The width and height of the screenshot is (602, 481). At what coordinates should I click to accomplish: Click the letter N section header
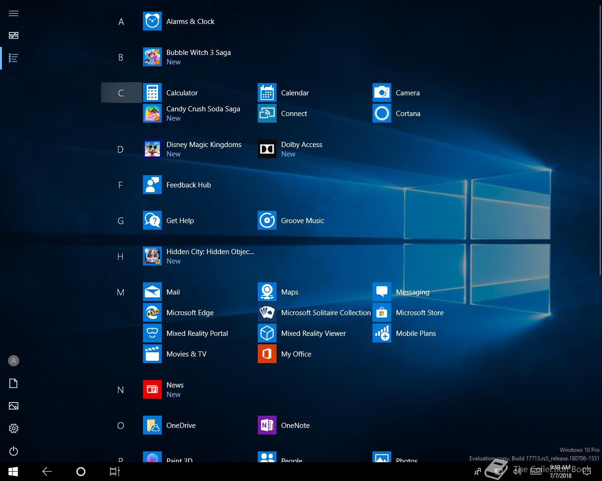pos(121,390)
